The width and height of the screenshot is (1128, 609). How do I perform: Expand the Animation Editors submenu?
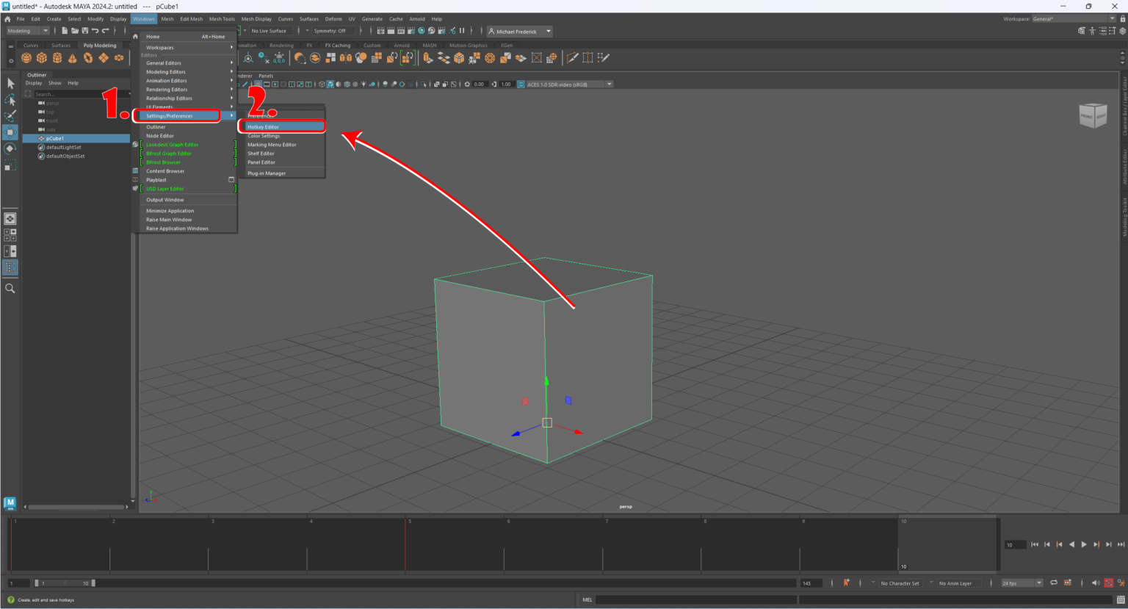(189, 81)
